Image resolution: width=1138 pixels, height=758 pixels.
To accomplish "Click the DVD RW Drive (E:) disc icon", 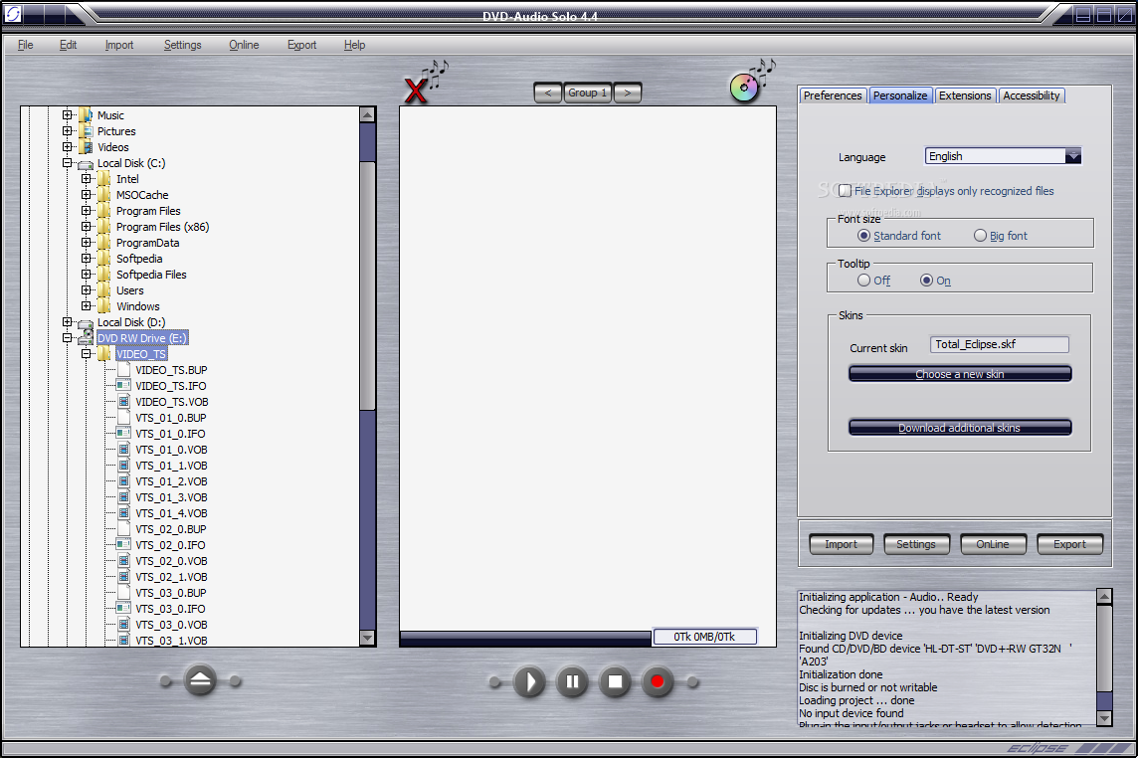I will 86,337.
